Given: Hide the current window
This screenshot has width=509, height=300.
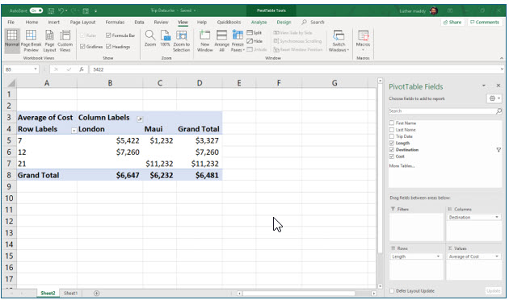Looking at the screenshot, I should [254, 41].
